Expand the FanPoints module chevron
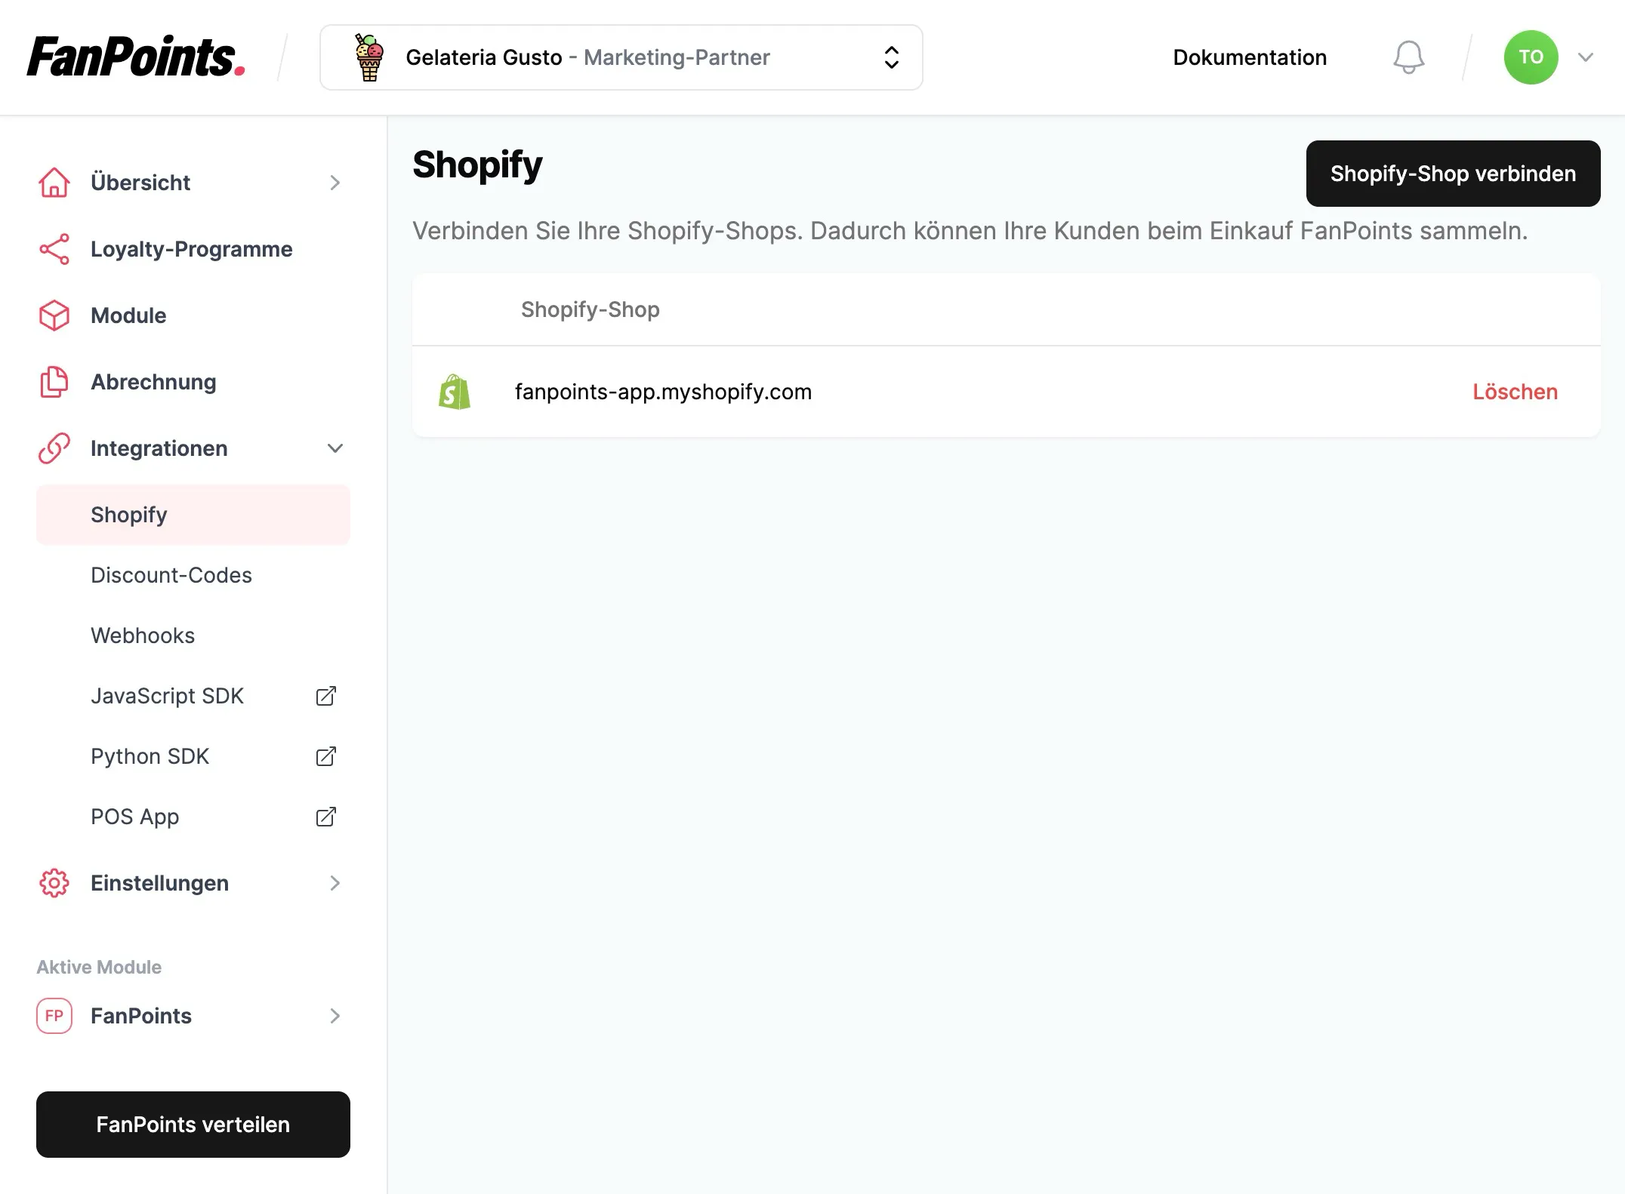Screen dimensions: 1625x1194 [x=335, y=1016]
